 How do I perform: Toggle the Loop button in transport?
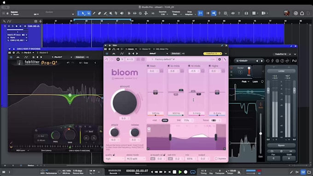point(193,172)
